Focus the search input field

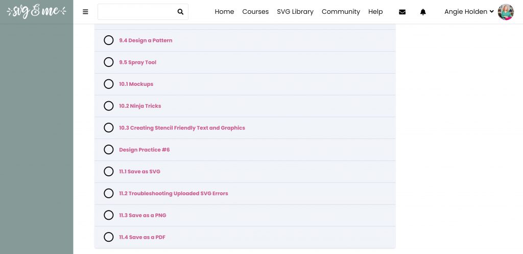137,12
